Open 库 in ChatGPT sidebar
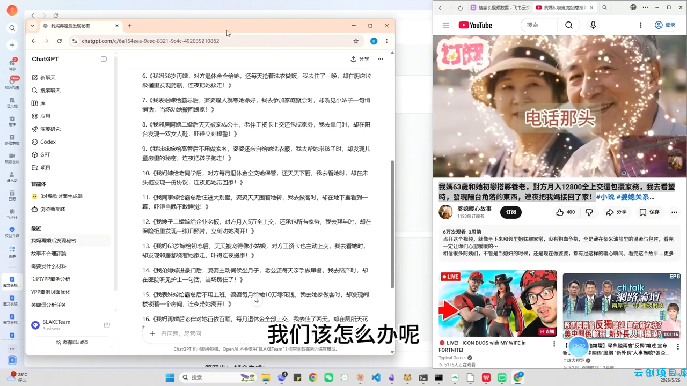The image size is (687, 386). (39, 103)
